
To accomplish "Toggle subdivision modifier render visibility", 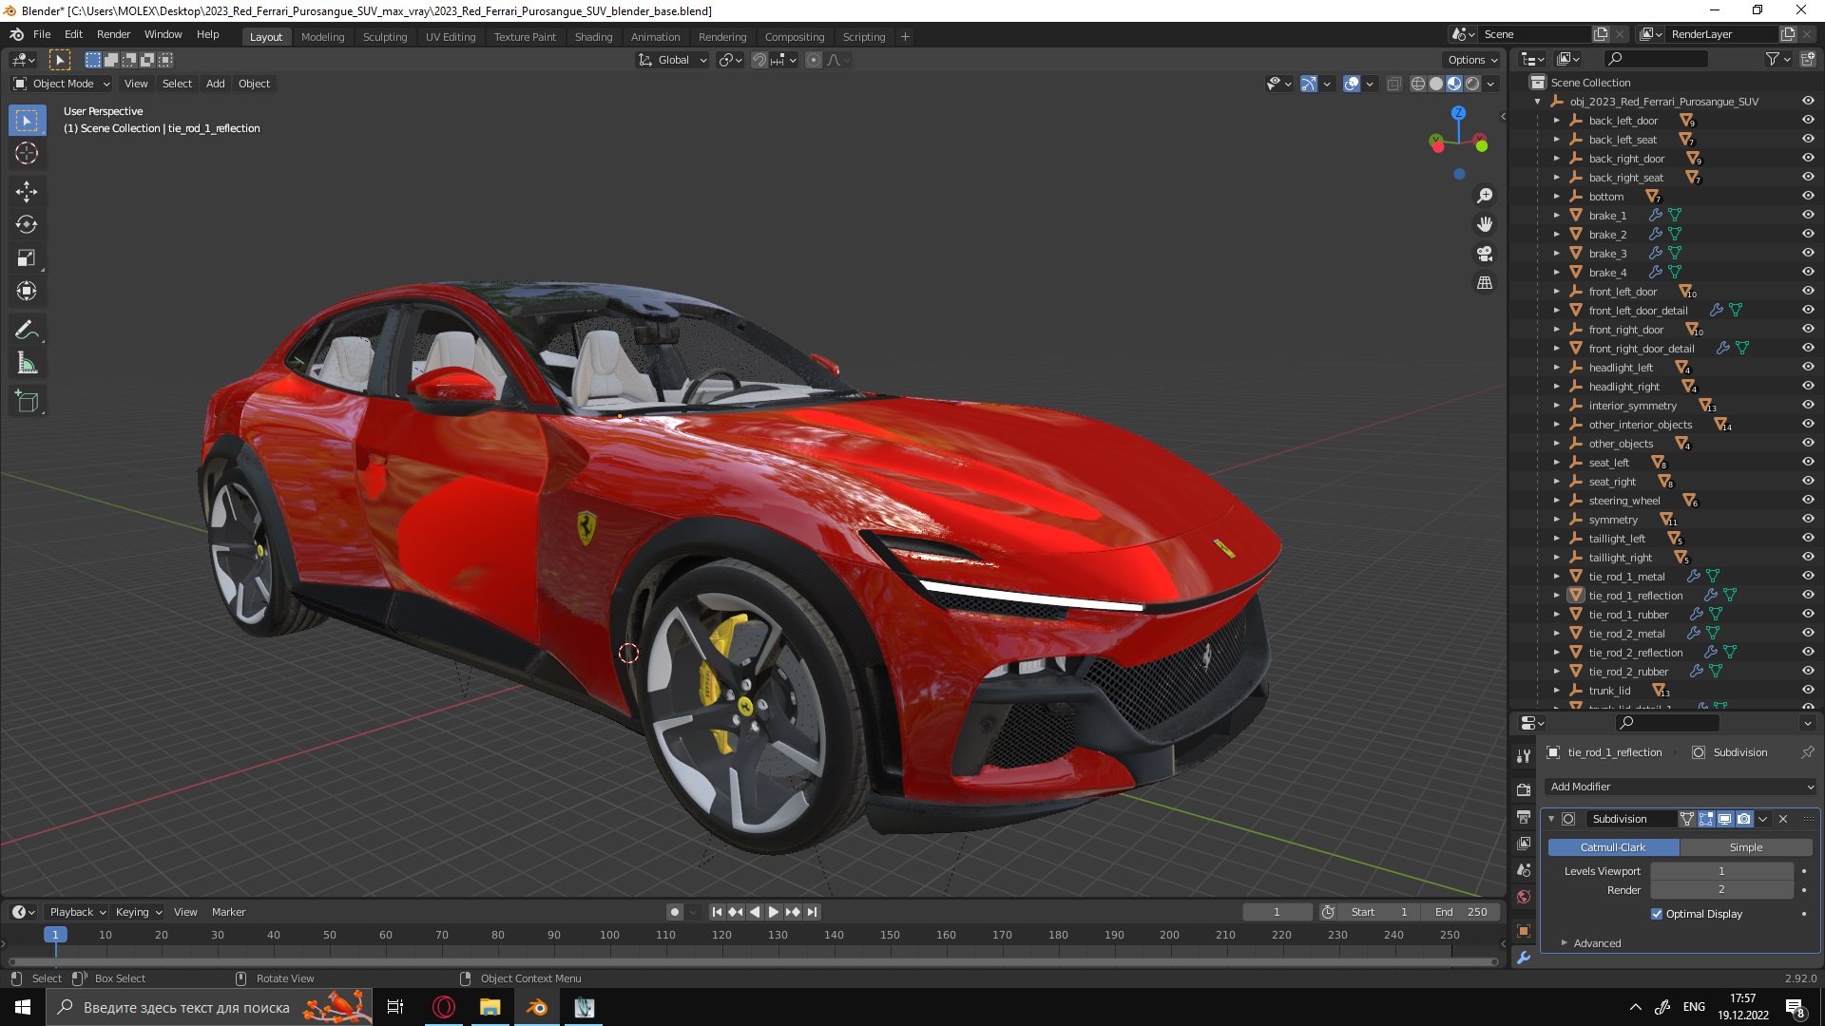I will tap(1744, 819).
